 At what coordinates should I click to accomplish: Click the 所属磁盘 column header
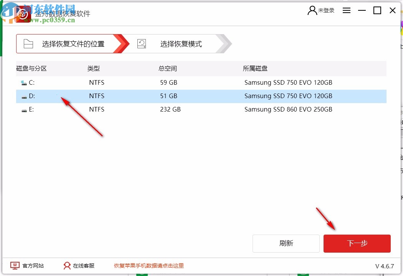(x=256, y=68)
